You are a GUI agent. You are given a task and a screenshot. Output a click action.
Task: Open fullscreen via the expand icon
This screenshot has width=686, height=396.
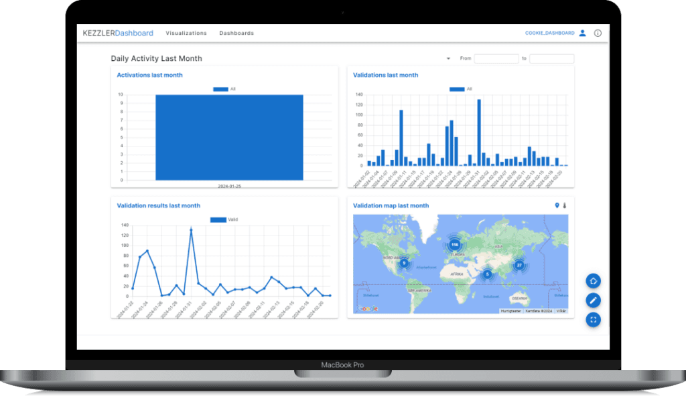click(x=592, y=319)
